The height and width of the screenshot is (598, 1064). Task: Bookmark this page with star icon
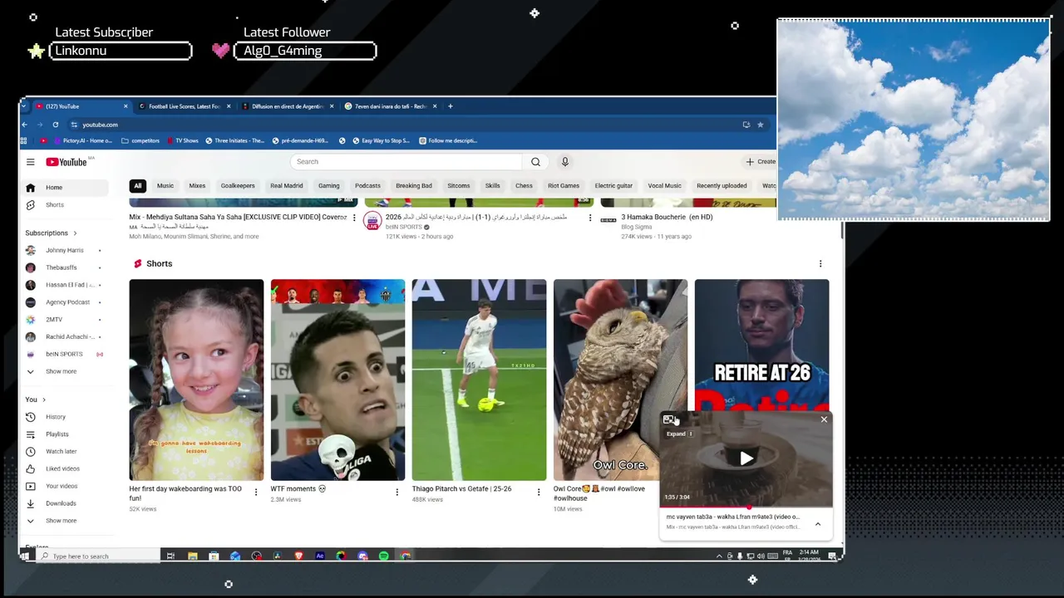pos(760,125)
